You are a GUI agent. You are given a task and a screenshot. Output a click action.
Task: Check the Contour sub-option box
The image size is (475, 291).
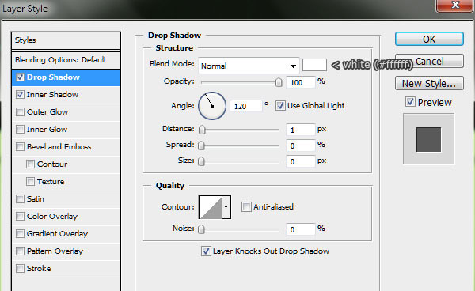click(x=30, y=164)
